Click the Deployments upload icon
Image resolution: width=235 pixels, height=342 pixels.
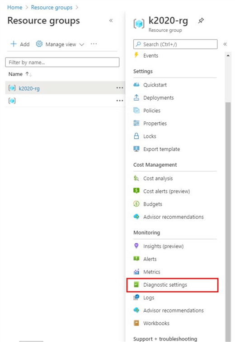[x=136, y=97]
